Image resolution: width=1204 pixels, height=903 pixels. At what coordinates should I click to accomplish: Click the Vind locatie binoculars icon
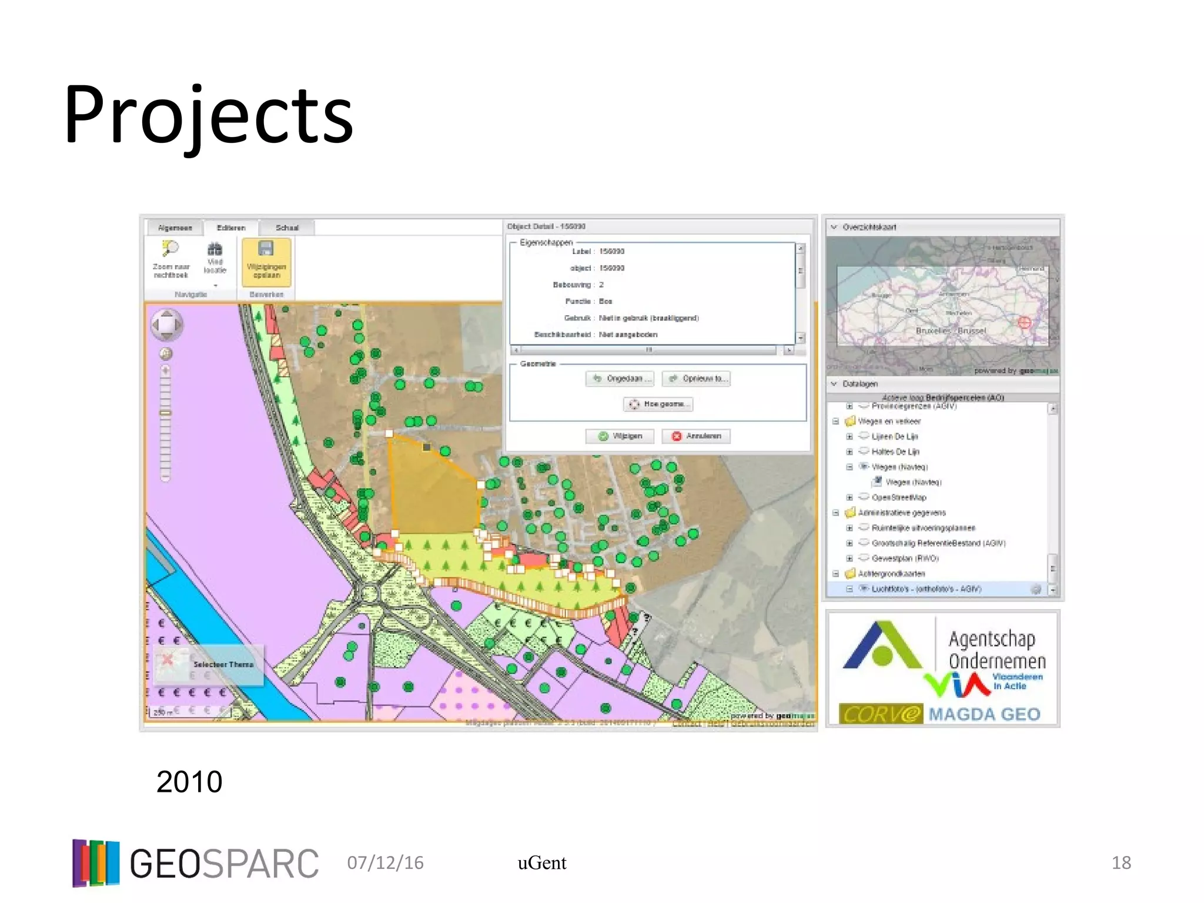pos(215,249)
